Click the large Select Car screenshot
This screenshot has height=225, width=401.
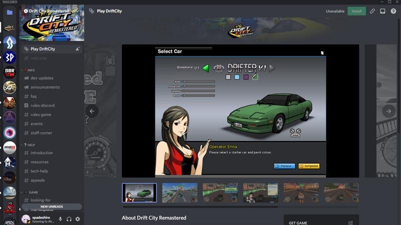[241, 111]
